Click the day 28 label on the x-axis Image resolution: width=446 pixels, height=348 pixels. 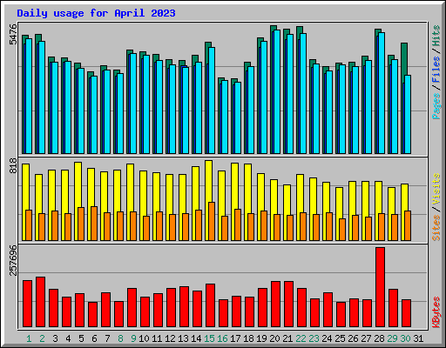[379, 338]
